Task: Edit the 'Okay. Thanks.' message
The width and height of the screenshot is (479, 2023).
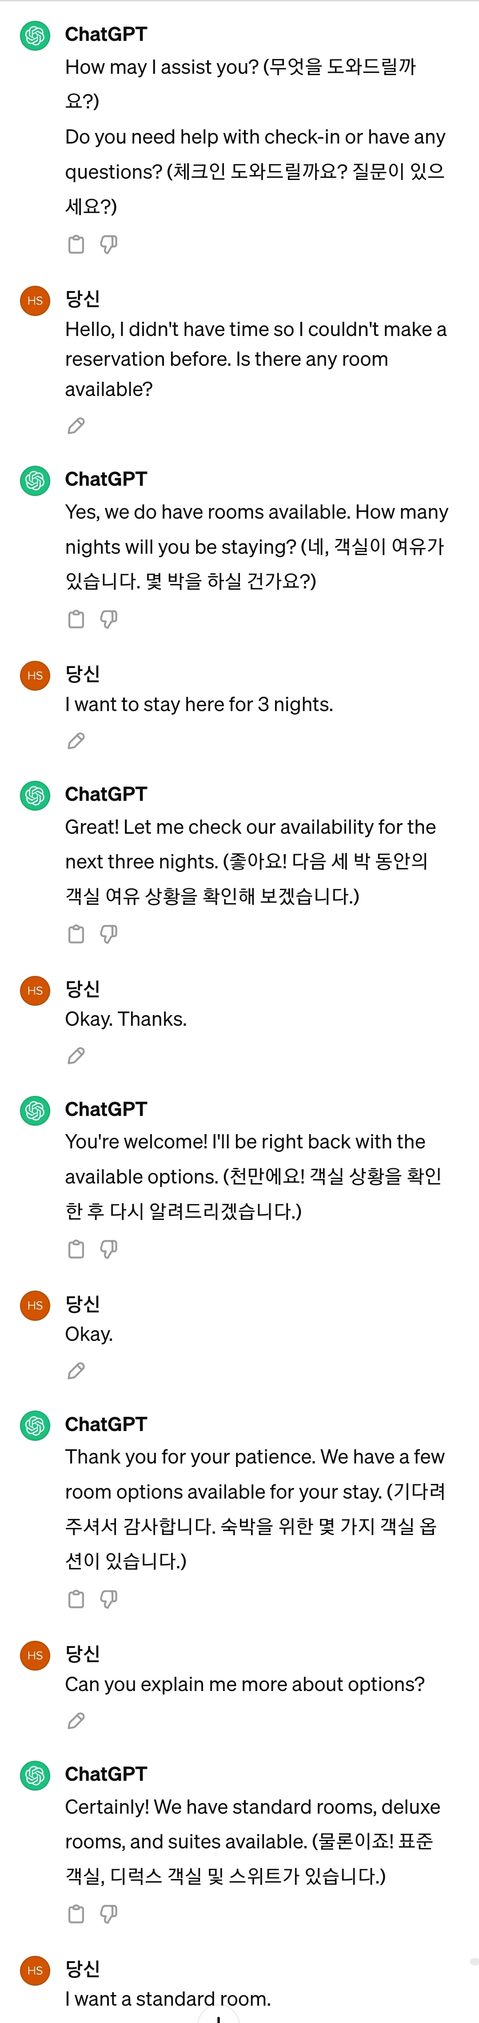Action: point(76,1055)
